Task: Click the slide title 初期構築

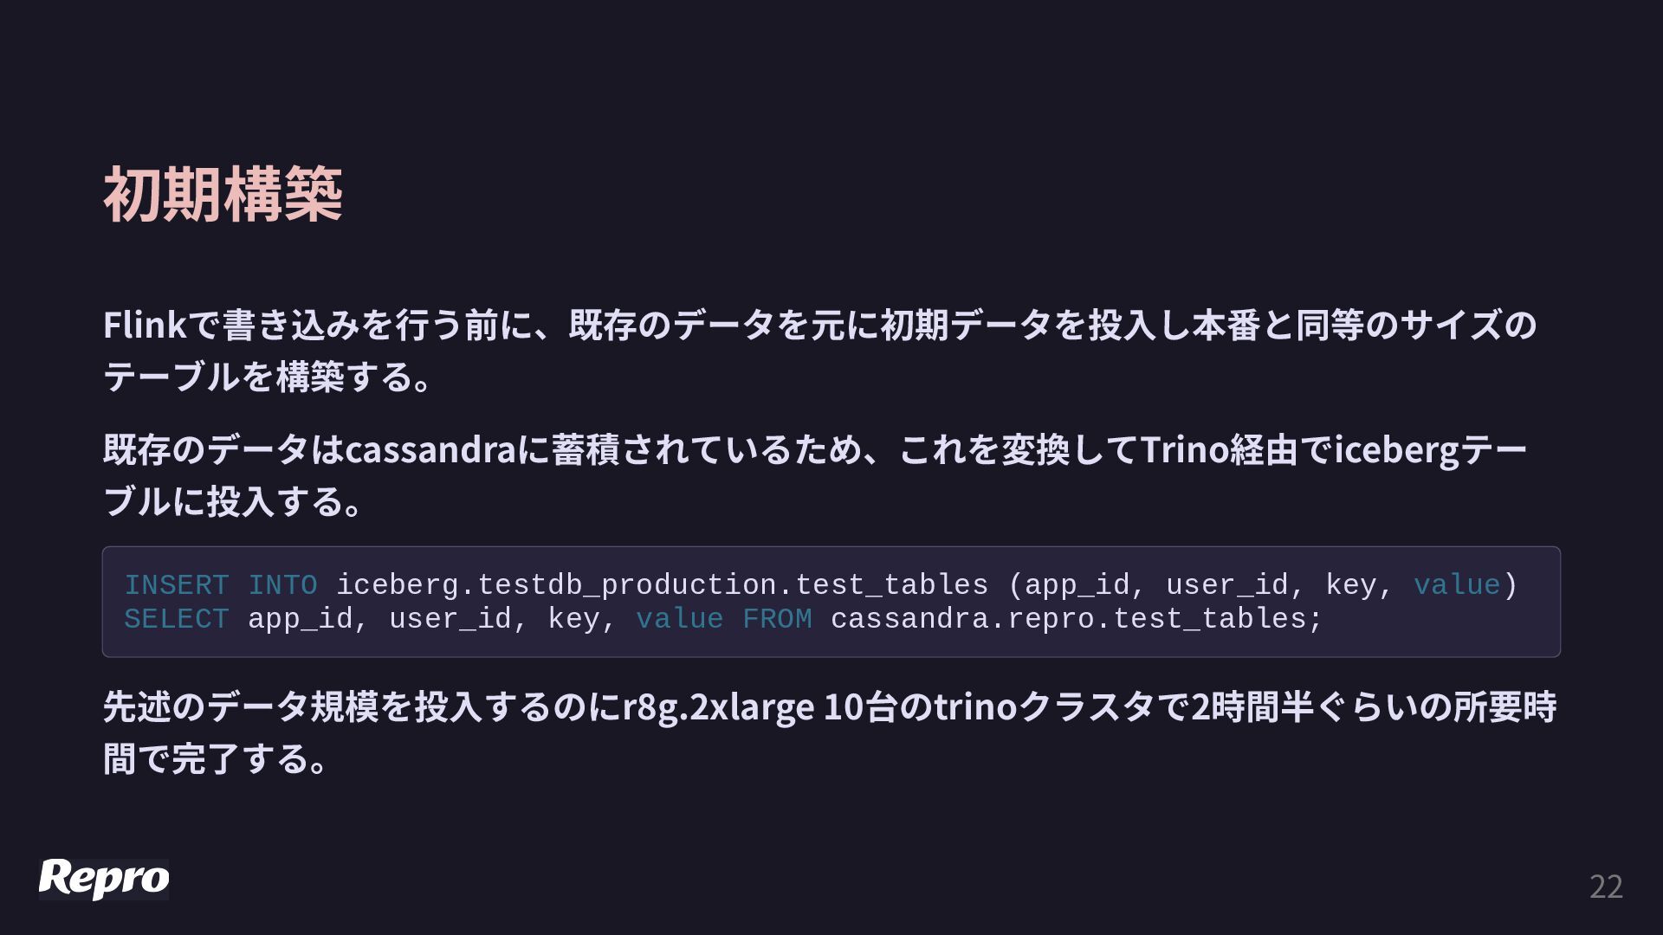Action: coord(223,195)
